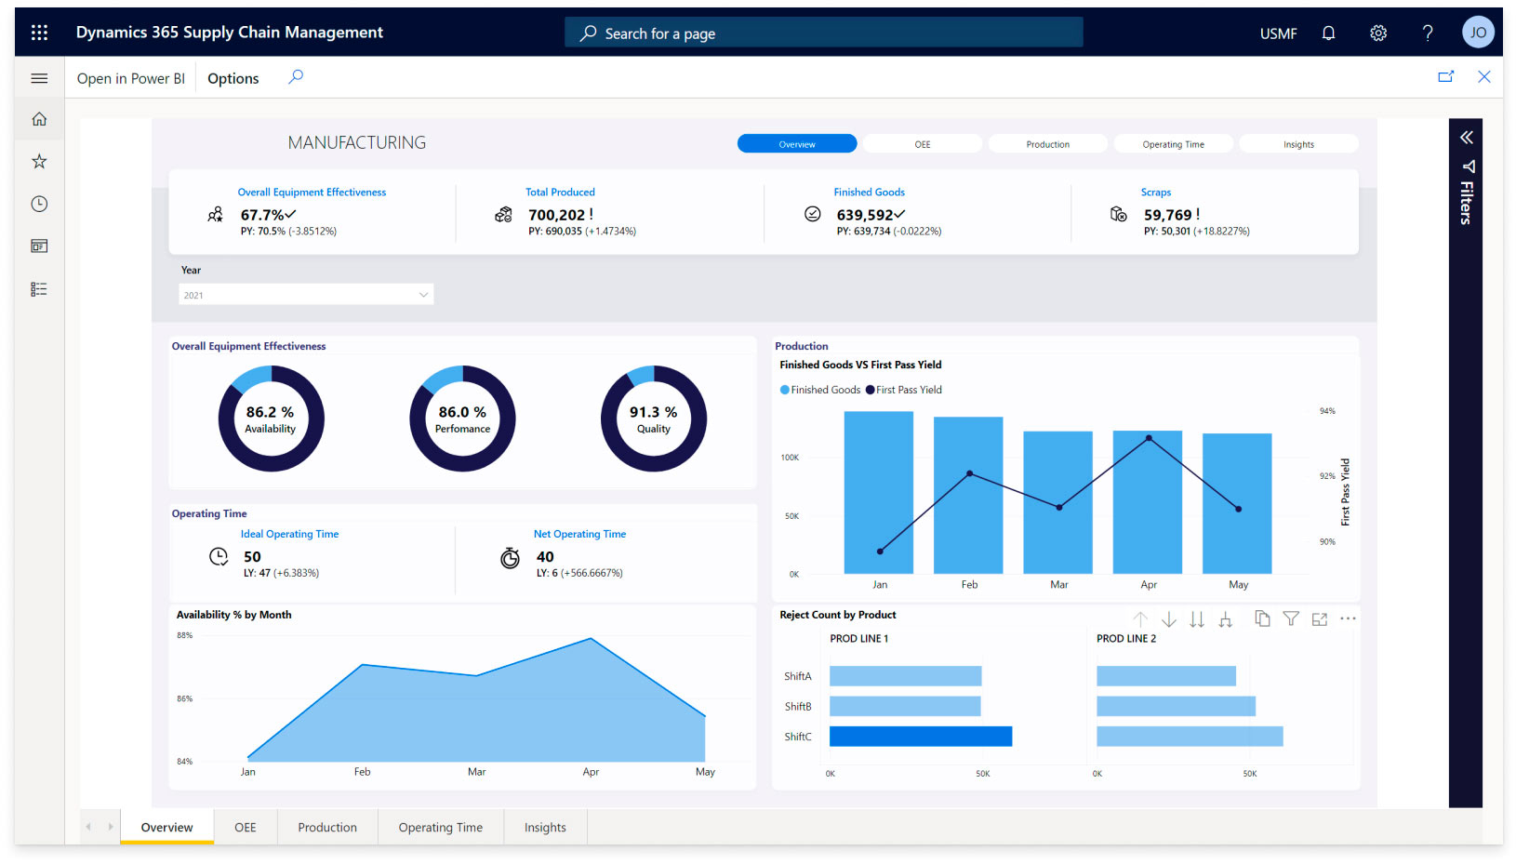The image size is (1516, 864).
Task: Turn on drill down for Reject Count
Action: (1169, 619)
